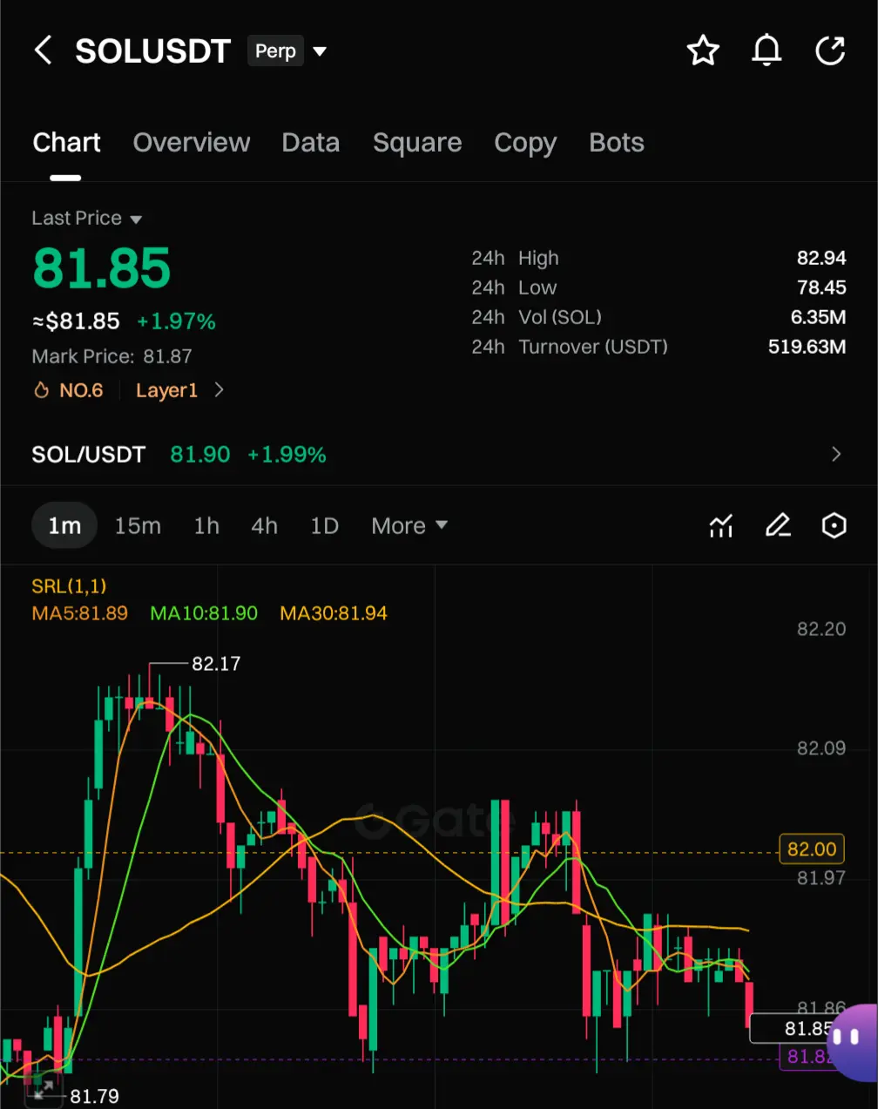The image size is (878, 1109).
Task: Open the Square tab
Action: click(x=417, y=142)
